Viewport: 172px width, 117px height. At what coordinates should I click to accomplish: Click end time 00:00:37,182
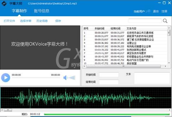point(118,43)
